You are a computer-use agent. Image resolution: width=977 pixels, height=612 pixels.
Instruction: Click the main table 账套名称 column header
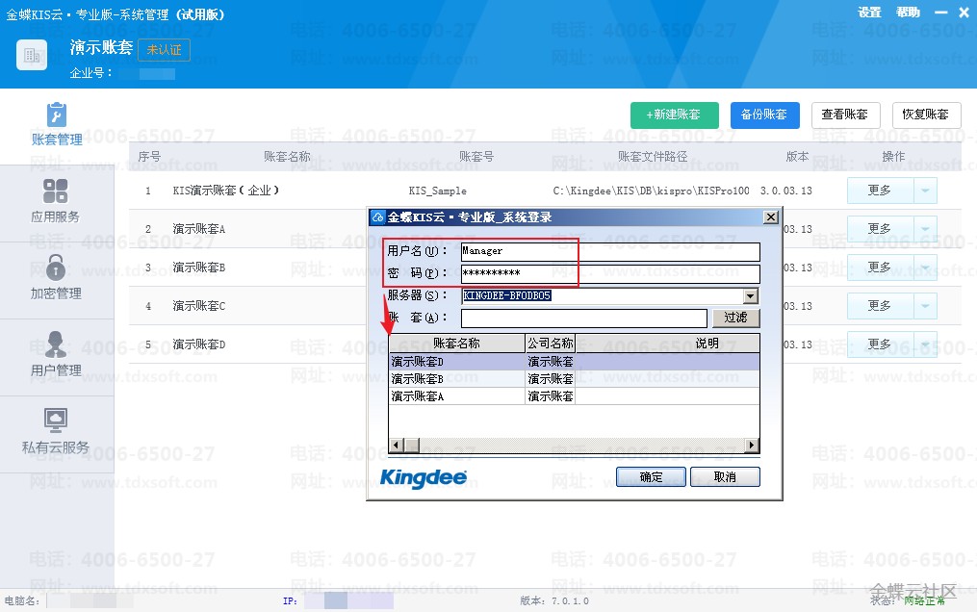(x=287, y=157)
